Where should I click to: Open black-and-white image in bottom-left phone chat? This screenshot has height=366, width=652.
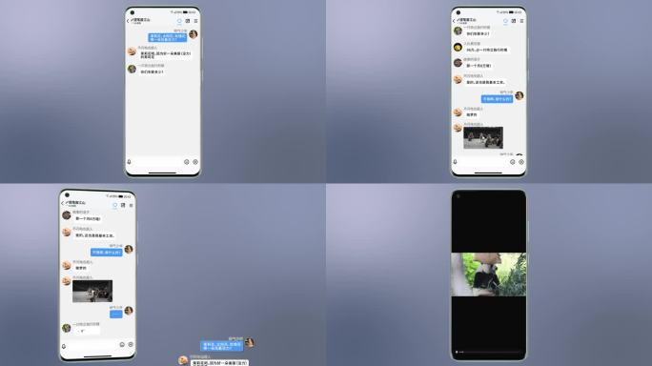(92, 291)
